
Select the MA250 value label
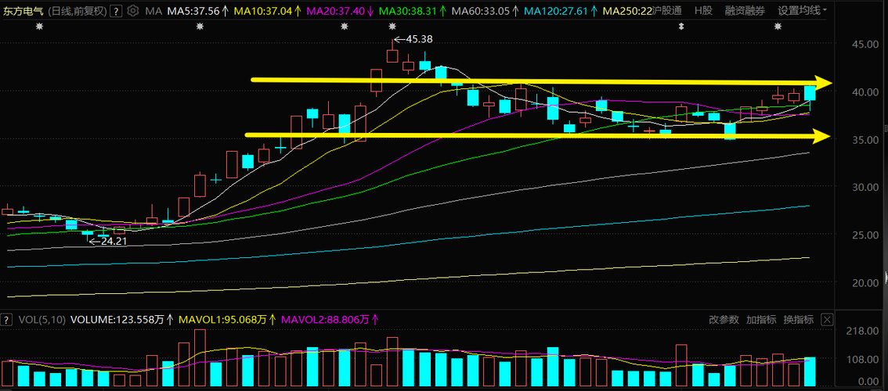tap(627, 11)
